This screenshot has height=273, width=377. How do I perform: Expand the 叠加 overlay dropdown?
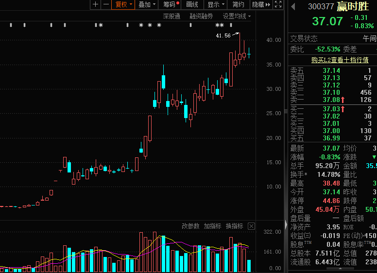147,4
